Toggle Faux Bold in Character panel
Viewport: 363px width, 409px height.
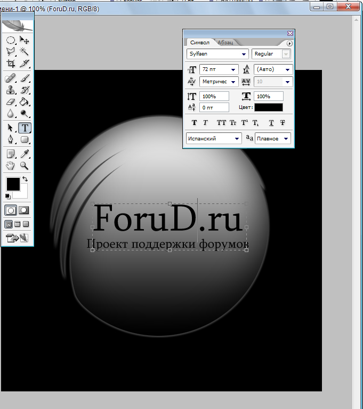point(194,123)
